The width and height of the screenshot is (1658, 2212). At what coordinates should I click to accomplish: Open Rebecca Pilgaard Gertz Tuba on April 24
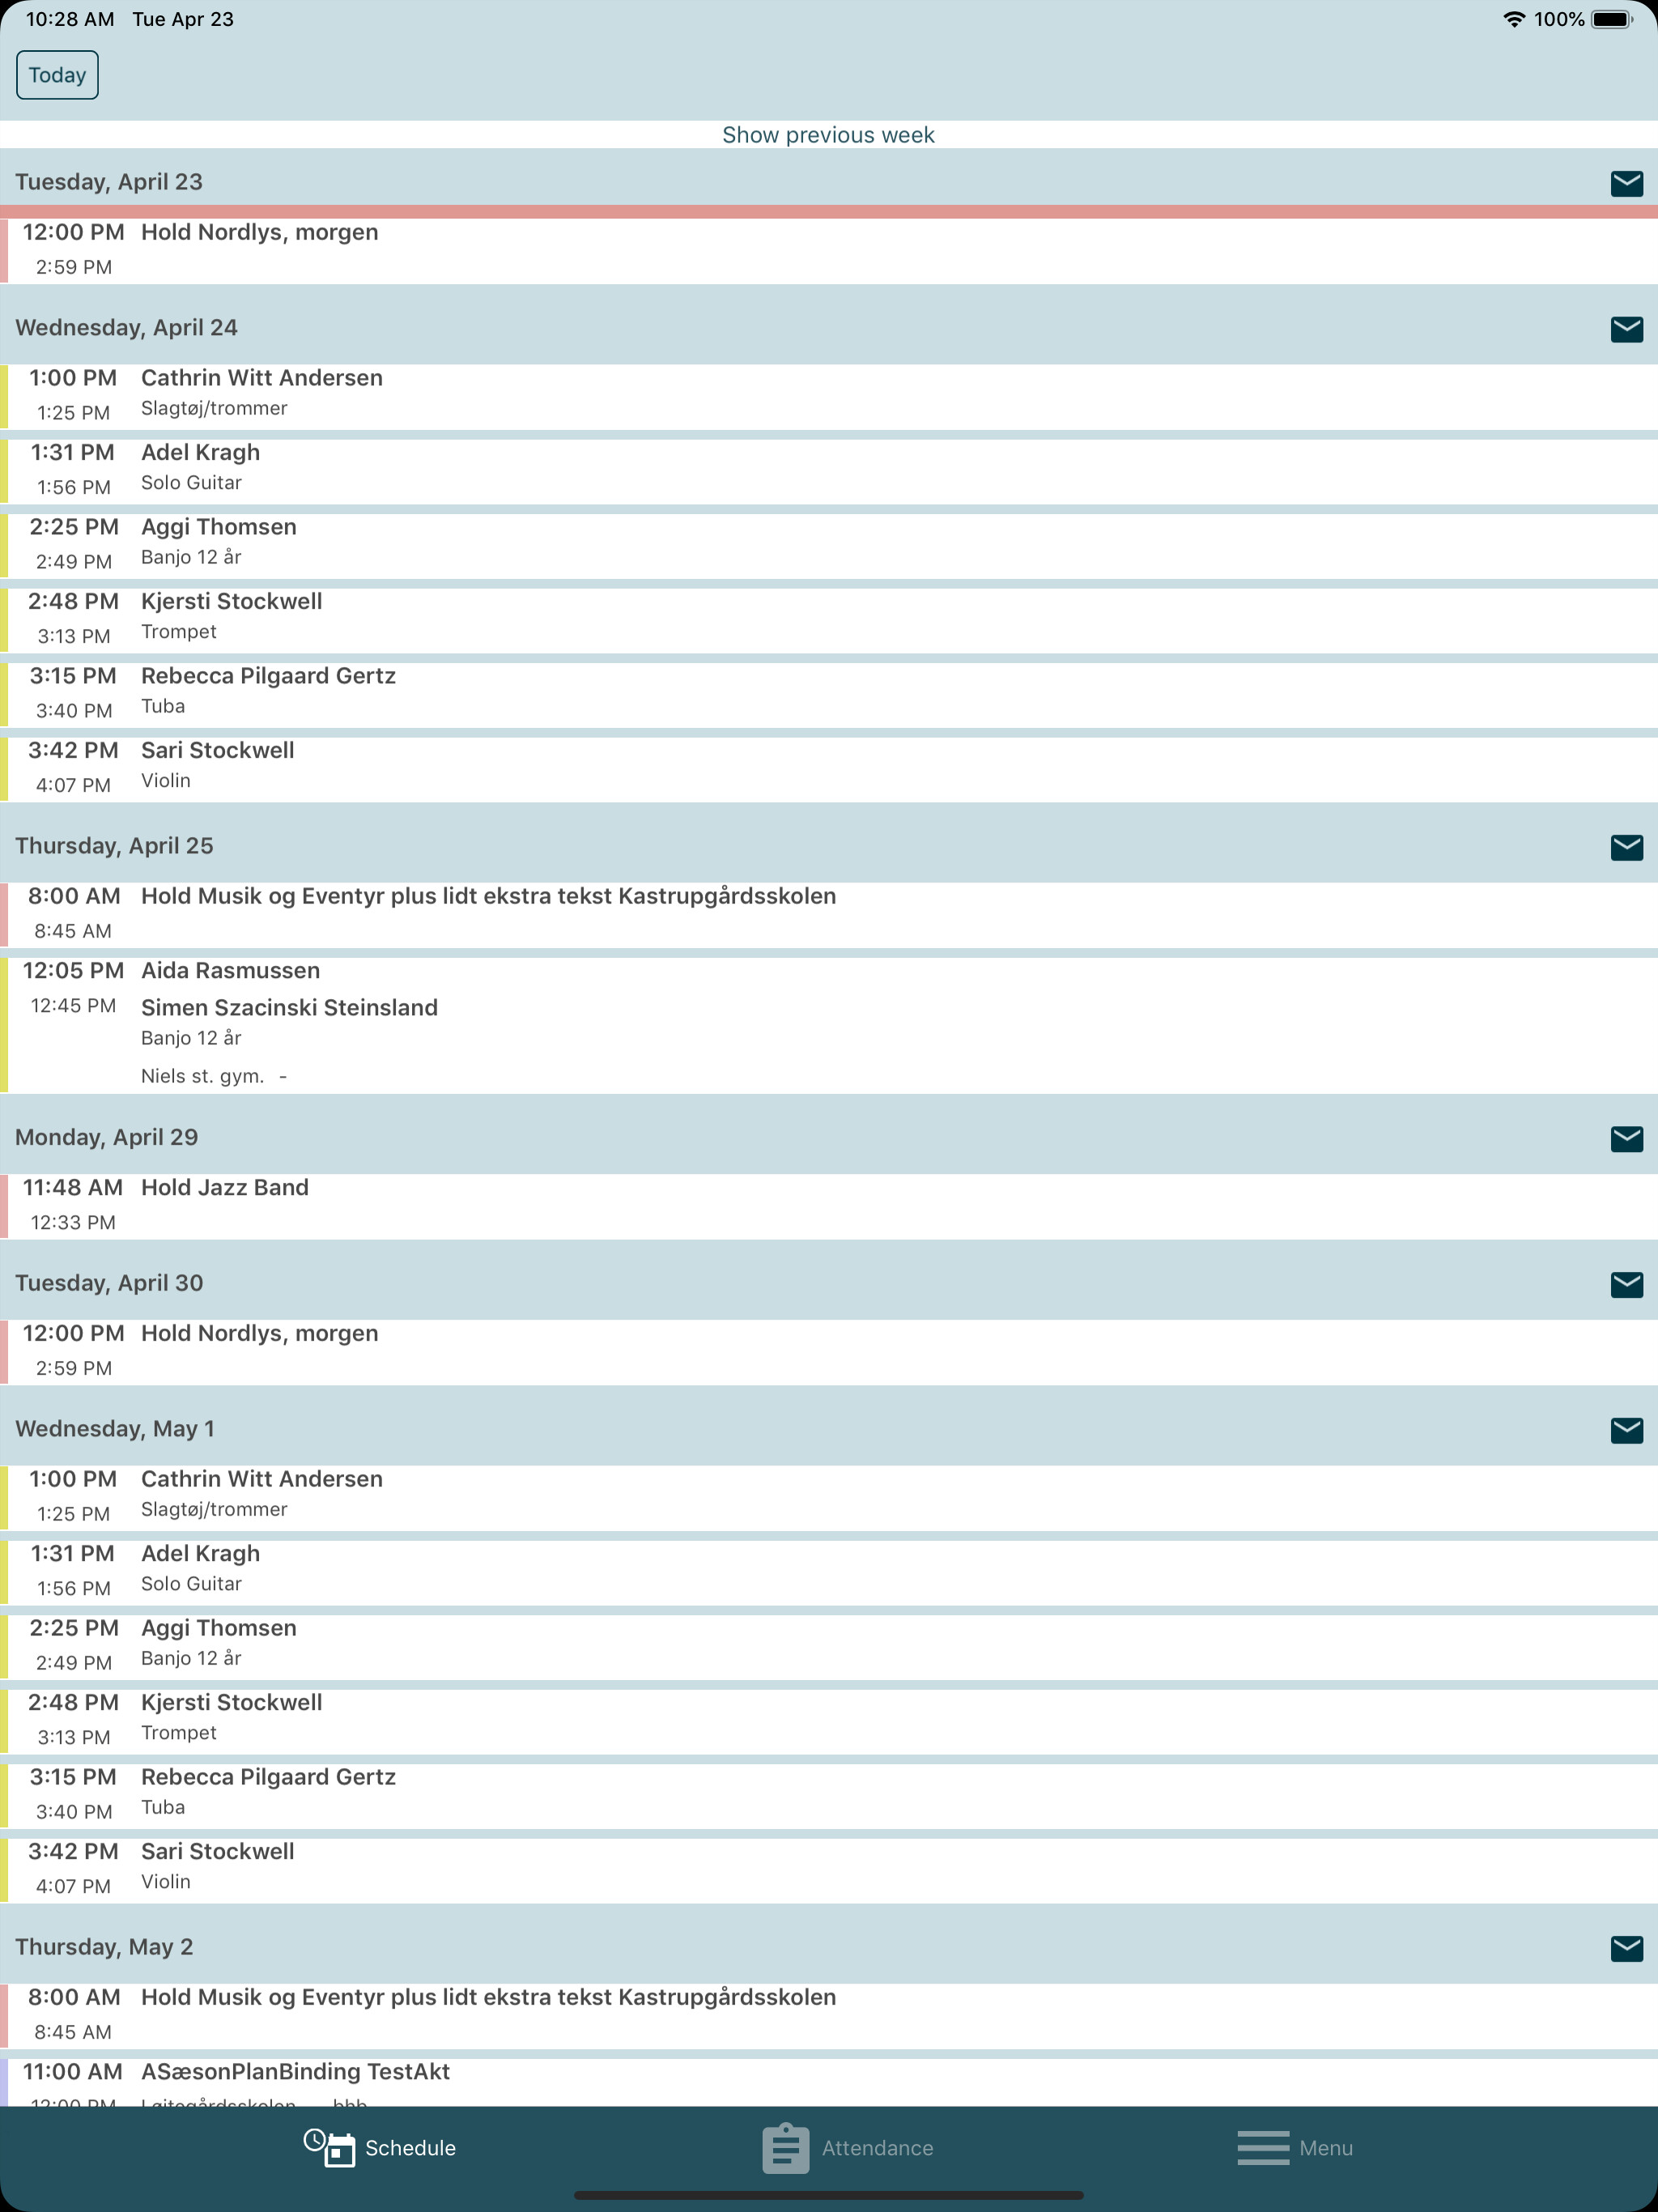[829, 695]
